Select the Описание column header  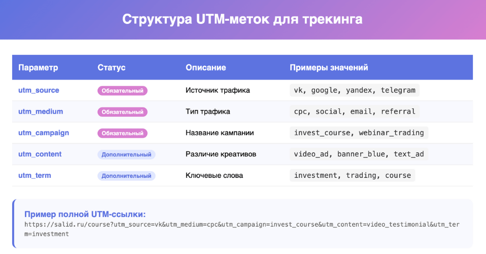pos(206,68)
